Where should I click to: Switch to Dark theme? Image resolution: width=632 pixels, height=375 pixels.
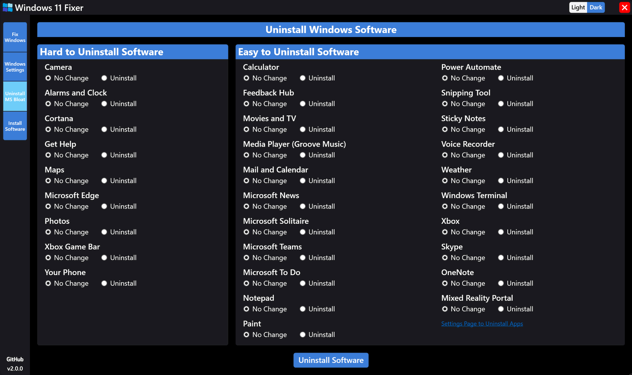pyautogui.click(x=596, y=8)
